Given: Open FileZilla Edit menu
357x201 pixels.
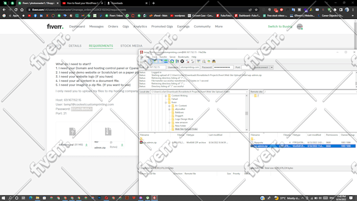Looking at the screenshot, I should (148, 57).
